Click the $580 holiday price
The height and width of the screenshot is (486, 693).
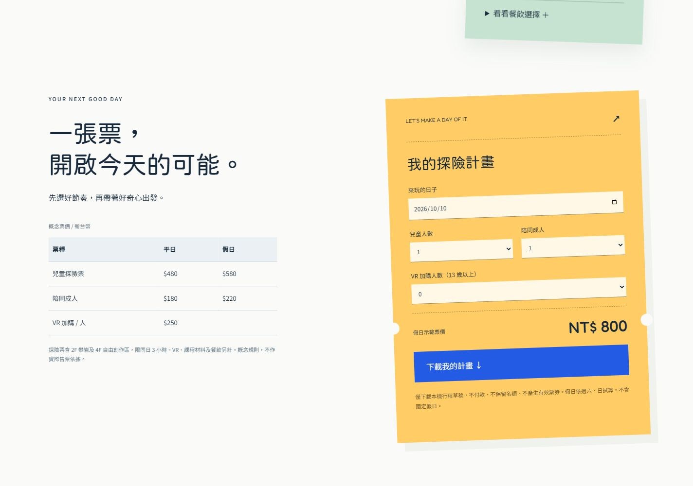(x=229, y=274)
